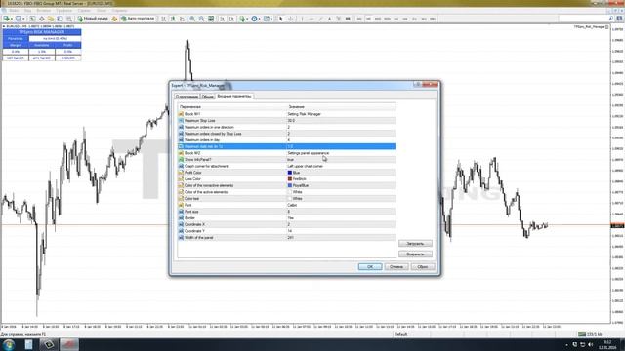Screen dimensions: 625x351
Task: Click the Blue Profit Color swatch
Action: click(290, 173)
